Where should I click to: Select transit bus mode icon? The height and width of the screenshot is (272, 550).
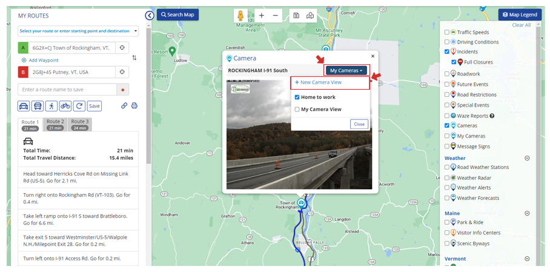38,105
